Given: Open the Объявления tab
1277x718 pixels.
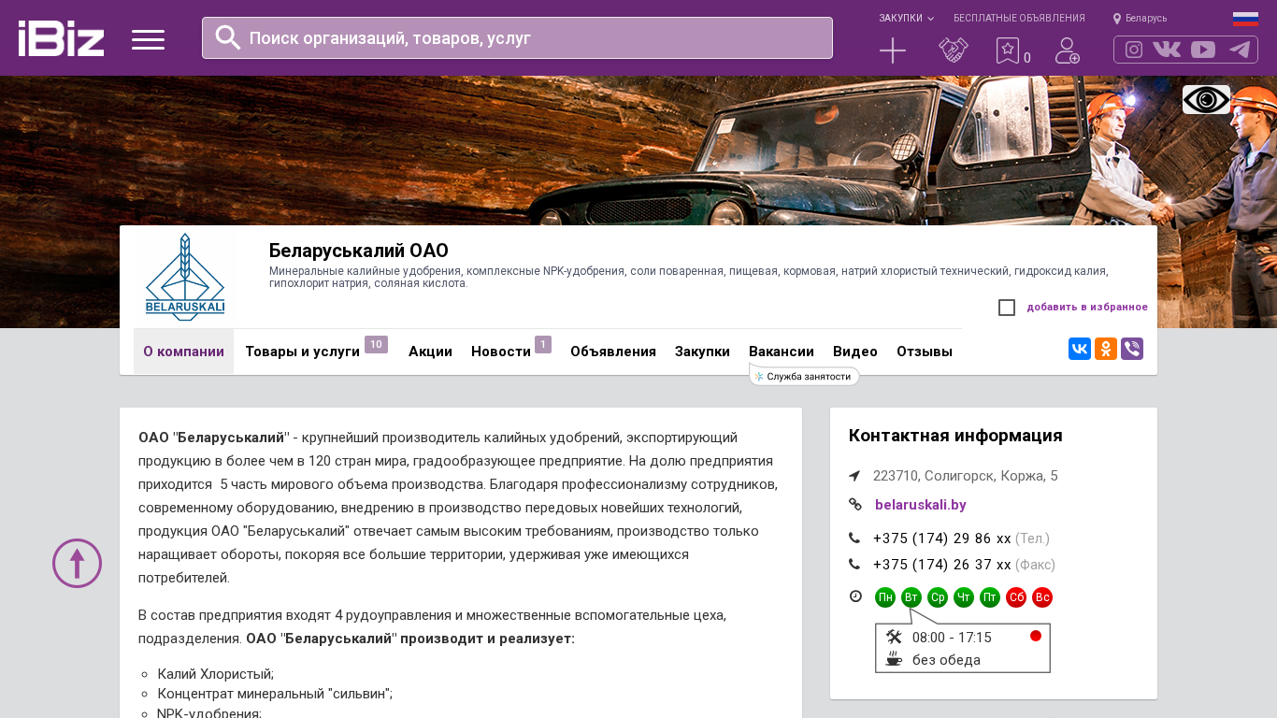Looking at the screenshot, I should tap(613, 352).
